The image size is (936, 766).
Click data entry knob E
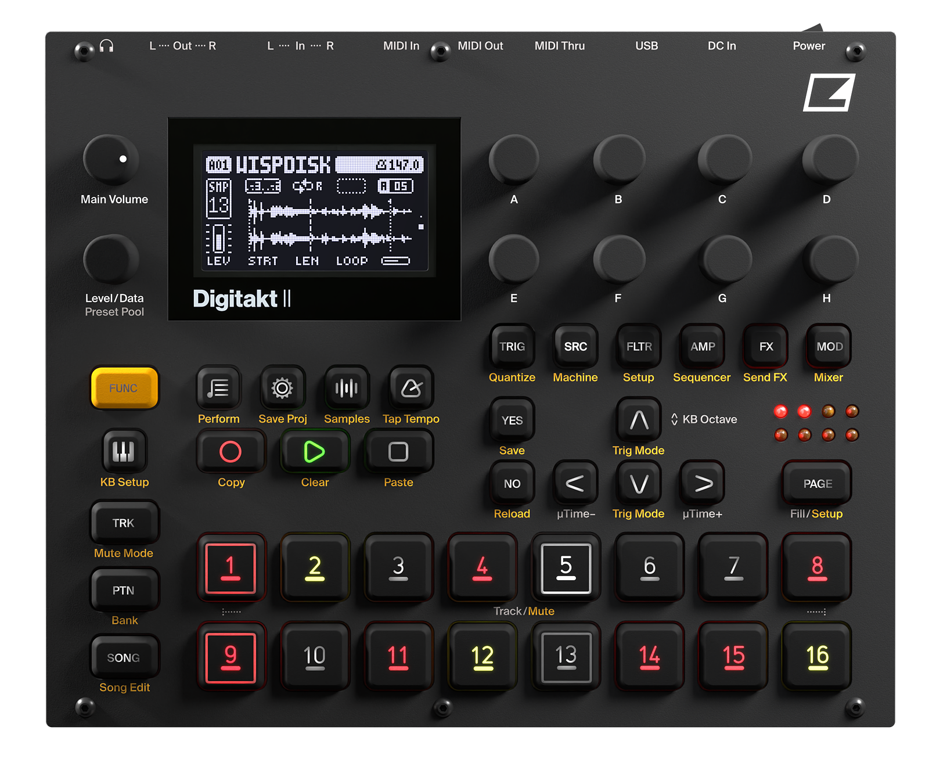[x=514, y=260]
